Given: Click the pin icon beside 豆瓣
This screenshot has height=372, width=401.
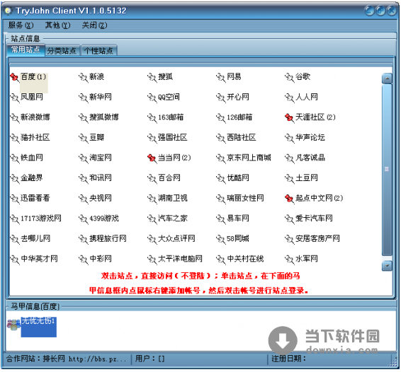Looking at the screenshot, I should (x=83, y=138).
